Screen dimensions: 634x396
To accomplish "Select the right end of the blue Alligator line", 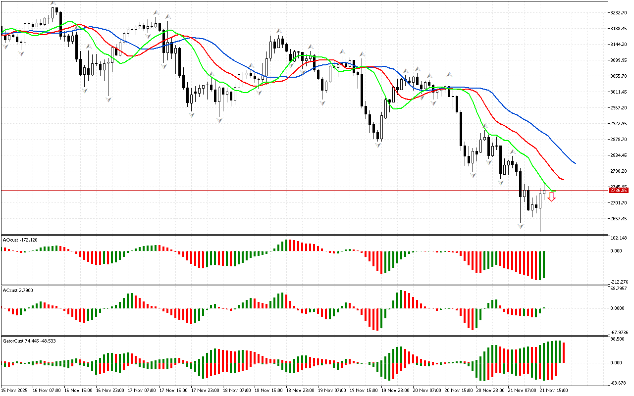I will pos(575,163).
